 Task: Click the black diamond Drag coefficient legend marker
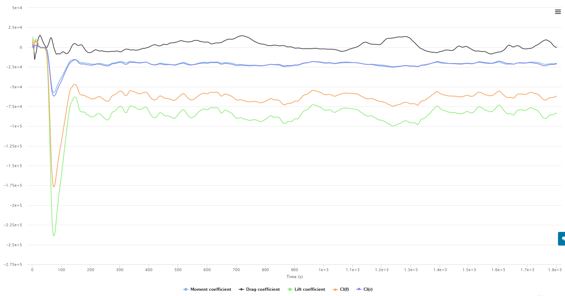point(241,289)
